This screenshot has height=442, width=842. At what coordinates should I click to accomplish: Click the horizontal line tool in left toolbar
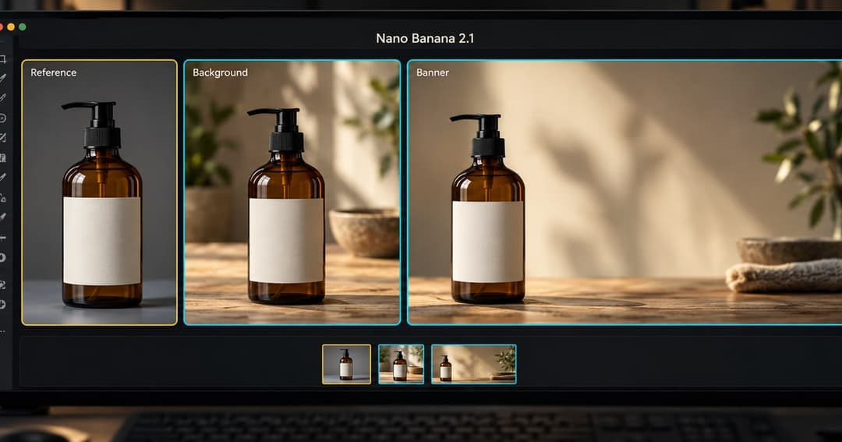(x=2, y=238)
